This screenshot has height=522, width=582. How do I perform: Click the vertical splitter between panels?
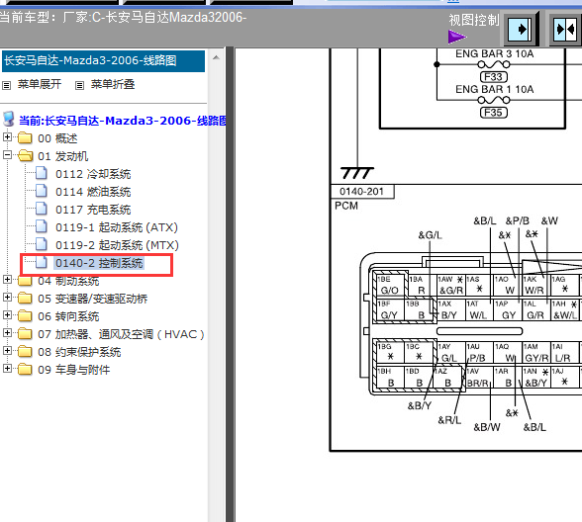(x=230, y=285)
